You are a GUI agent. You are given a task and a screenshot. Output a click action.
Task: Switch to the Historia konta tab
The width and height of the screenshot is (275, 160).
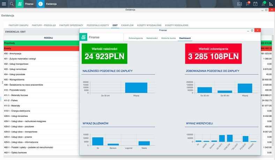pyautogui.click(x=168, y=38)
